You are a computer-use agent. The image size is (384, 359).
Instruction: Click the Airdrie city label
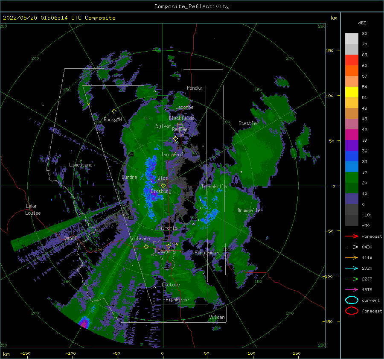[x=168, y=228]
